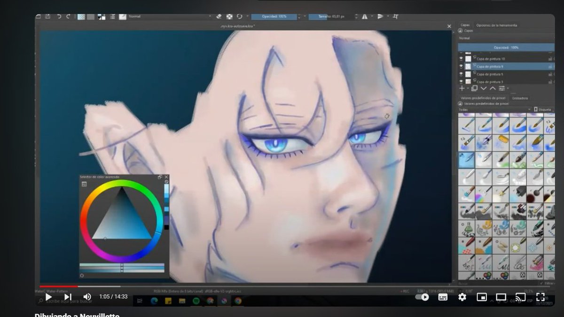Viewport: 564px width, 317px height.
Task: Open the pattern fill swatch in toolbar
Action: pos(91,16)
